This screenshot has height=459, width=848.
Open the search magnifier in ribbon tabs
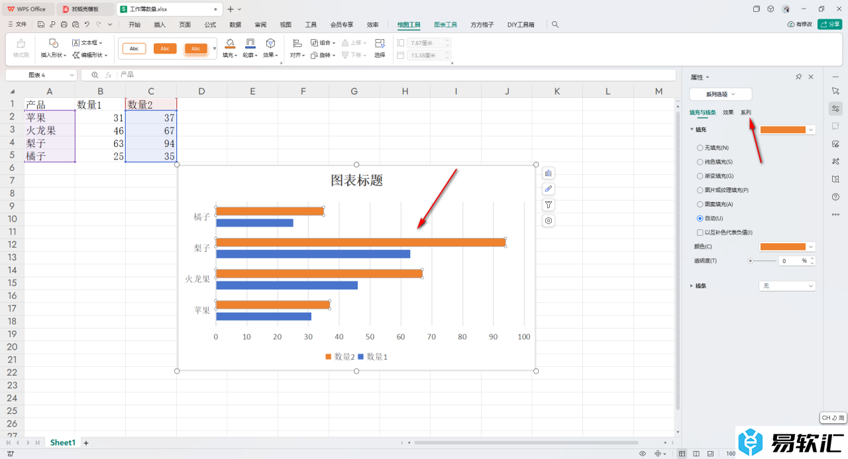(x=555, y=25)
